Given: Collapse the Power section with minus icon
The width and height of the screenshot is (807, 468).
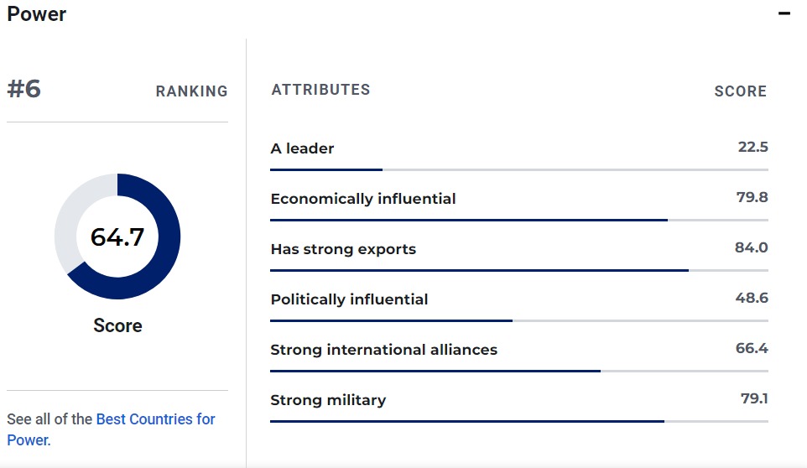Looking at the screenshot, I should 784,14.
